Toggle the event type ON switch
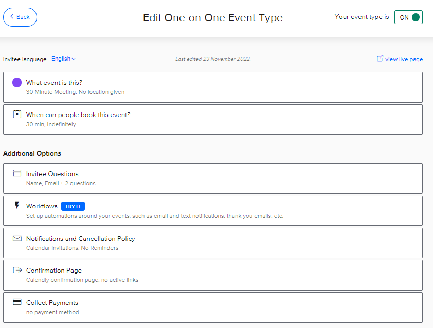 pyautogui.click(x=408, y=17)
